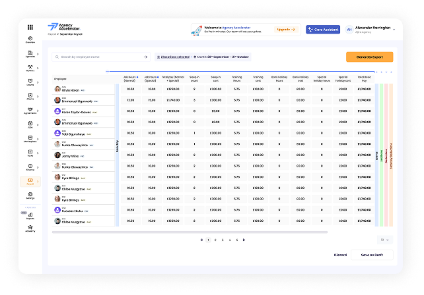Image resolution: width=424 pixels, height=295 pixels.
Task: Open Settings in the sidebar
Action: [30, 196]
